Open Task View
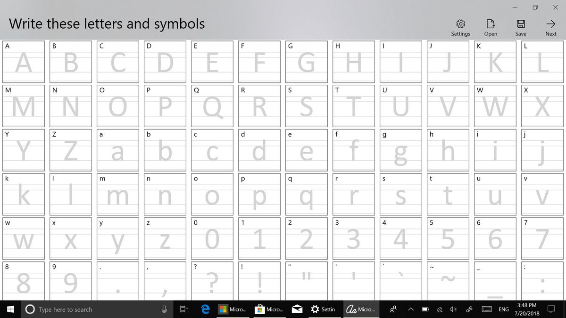Screen dimensions: 566x318 [x=183, y=310]
